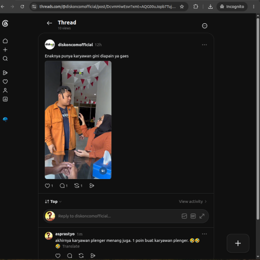260x260 pixels.
Task: Go back using the Thread back arrow
Action: coord(49,23)
